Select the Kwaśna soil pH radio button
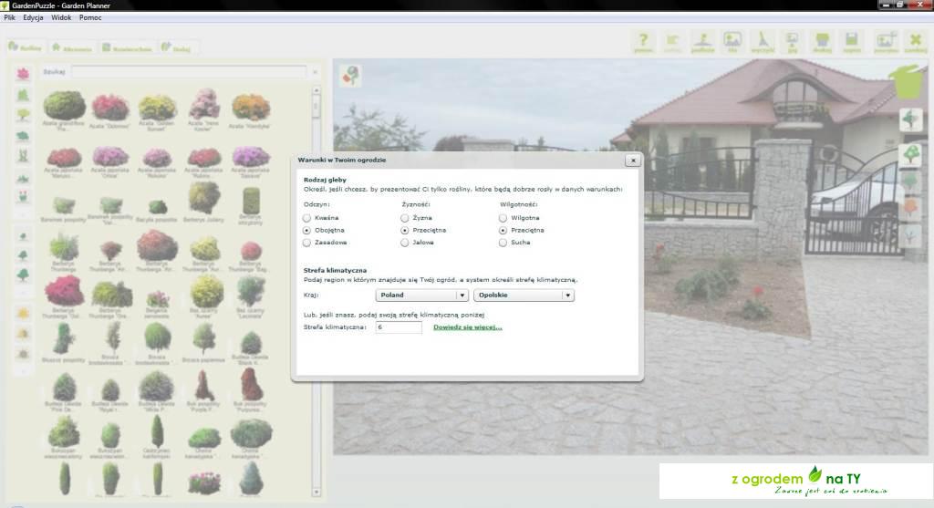Viewport: 934px width, 508px height. tap(308, 219)
